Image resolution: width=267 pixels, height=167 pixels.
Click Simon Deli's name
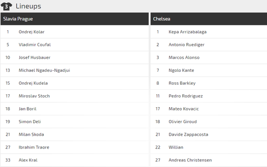30,121
